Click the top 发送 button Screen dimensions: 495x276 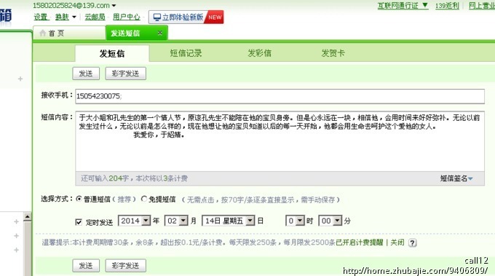86,74
